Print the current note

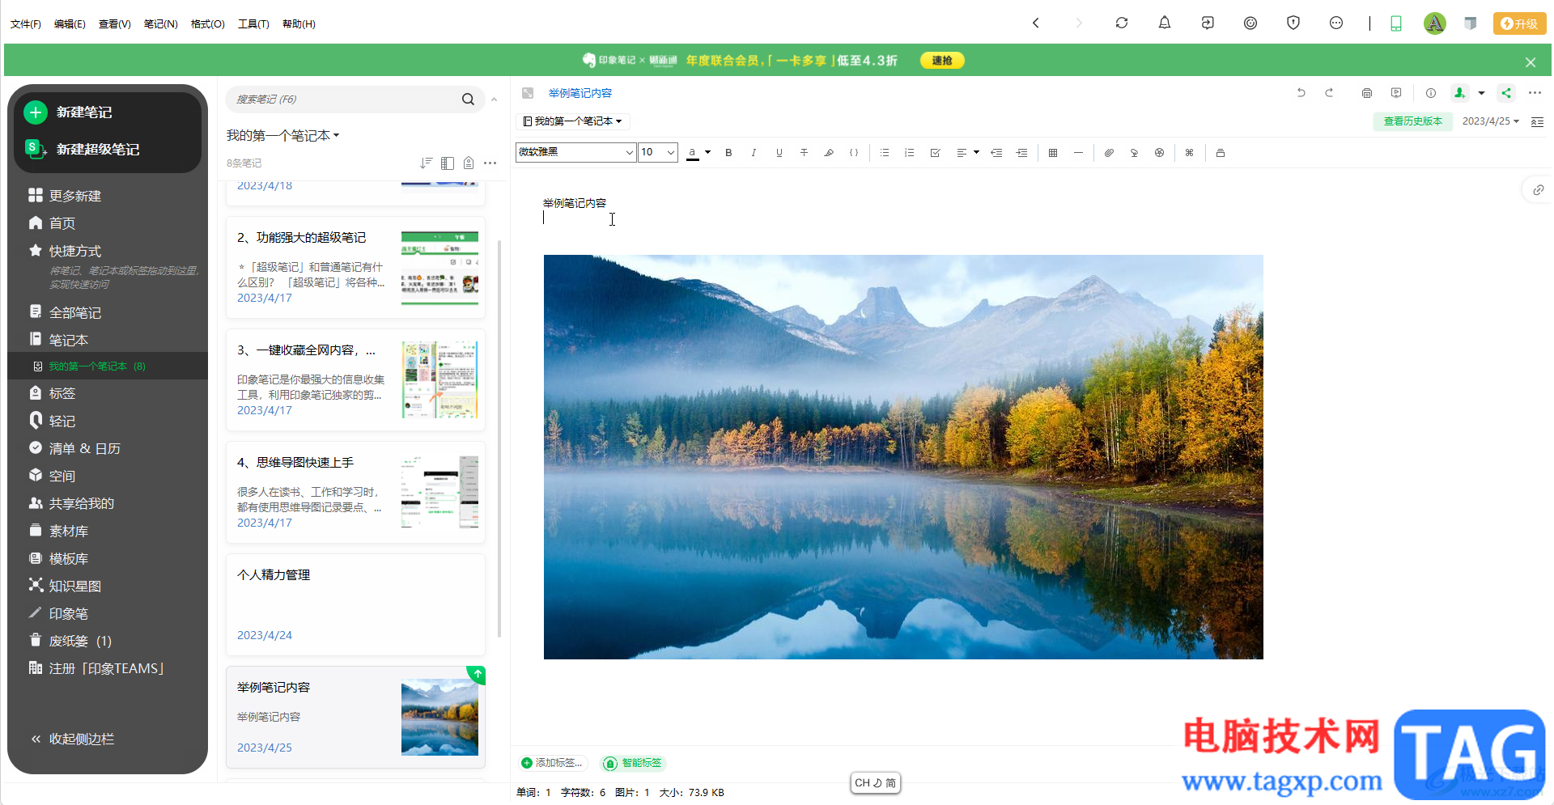coord(1367,93)
